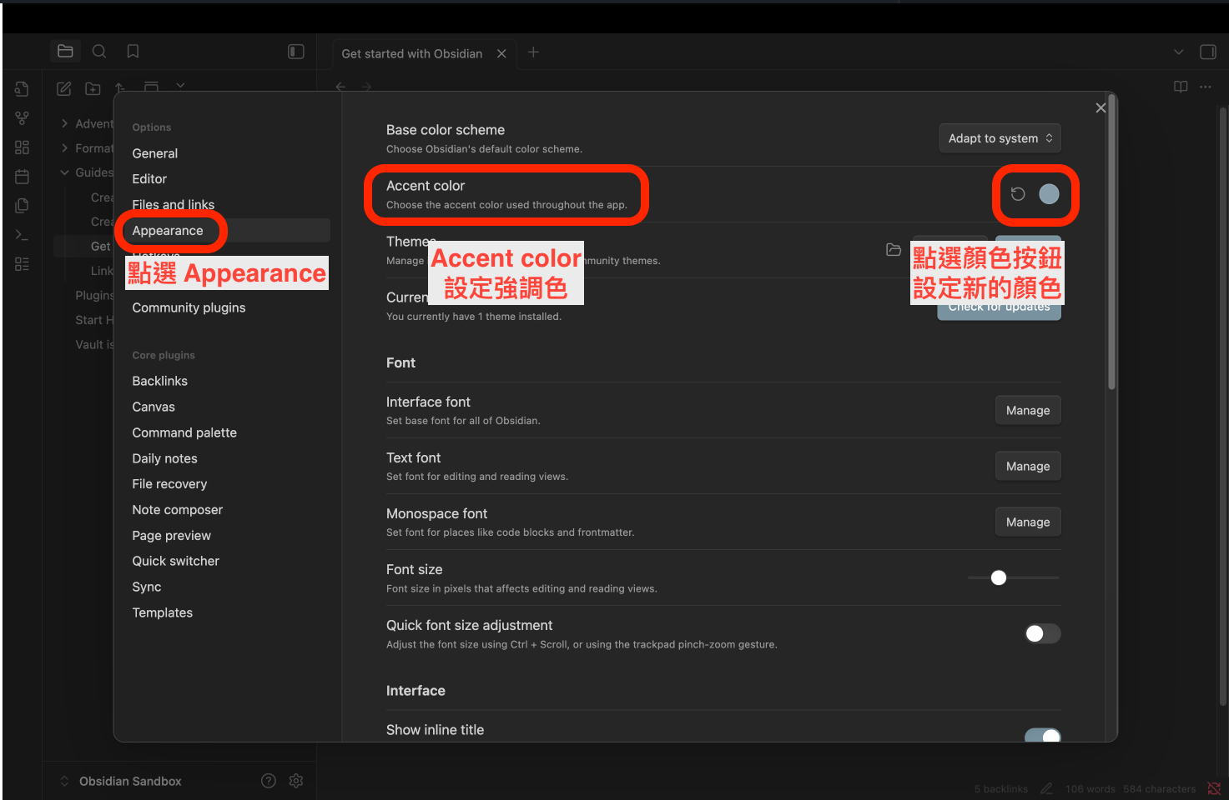
Task: Open the themes folder icon
Action: point(894,250)
